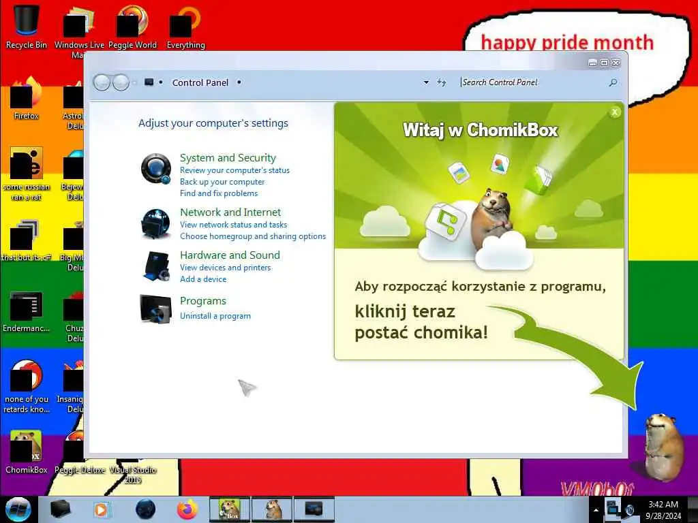The image size is (698, 523).
Task: Open Hardware and Sound category
Action: tap(230, 255)
